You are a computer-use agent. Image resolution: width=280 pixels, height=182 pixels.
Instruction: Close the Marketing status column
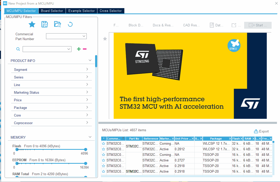pos(173,139)
